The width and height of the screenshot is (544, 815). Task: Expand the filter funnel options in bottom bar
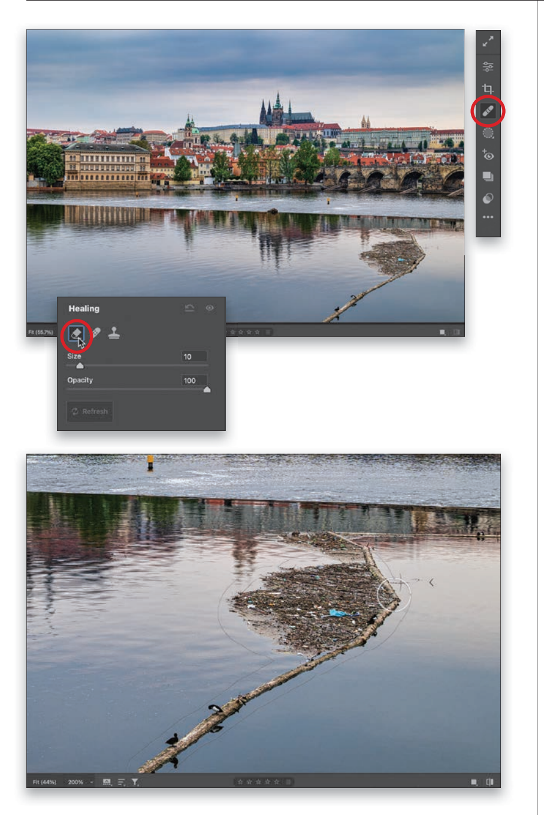[135, 782]
